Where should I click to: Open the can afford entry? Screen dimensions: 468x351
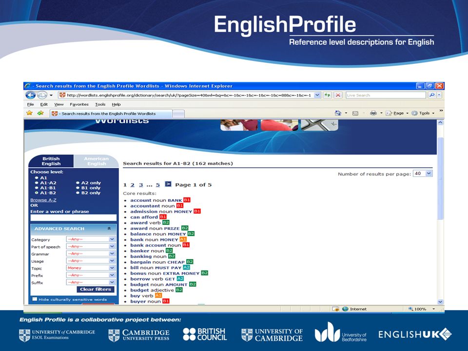(x=144, y=217)
